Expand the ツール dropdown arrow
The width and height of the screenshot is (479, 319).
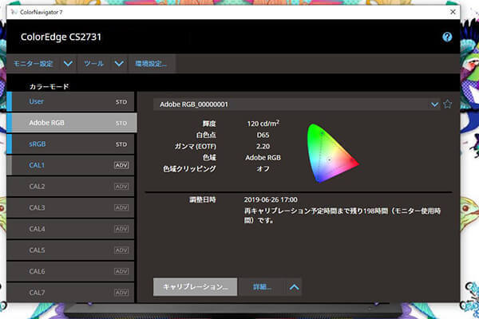click(119, 64)
